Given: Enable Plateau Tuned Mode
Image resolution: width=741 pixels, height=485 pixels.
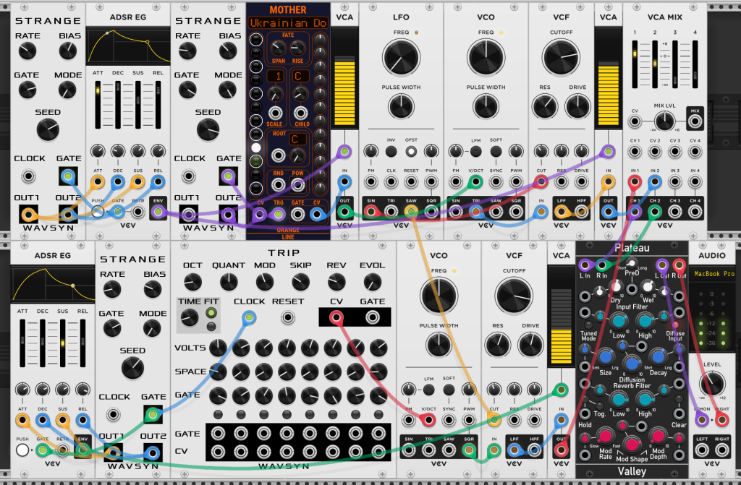Looking at the screenshot, I should click(x=588, y=325).
